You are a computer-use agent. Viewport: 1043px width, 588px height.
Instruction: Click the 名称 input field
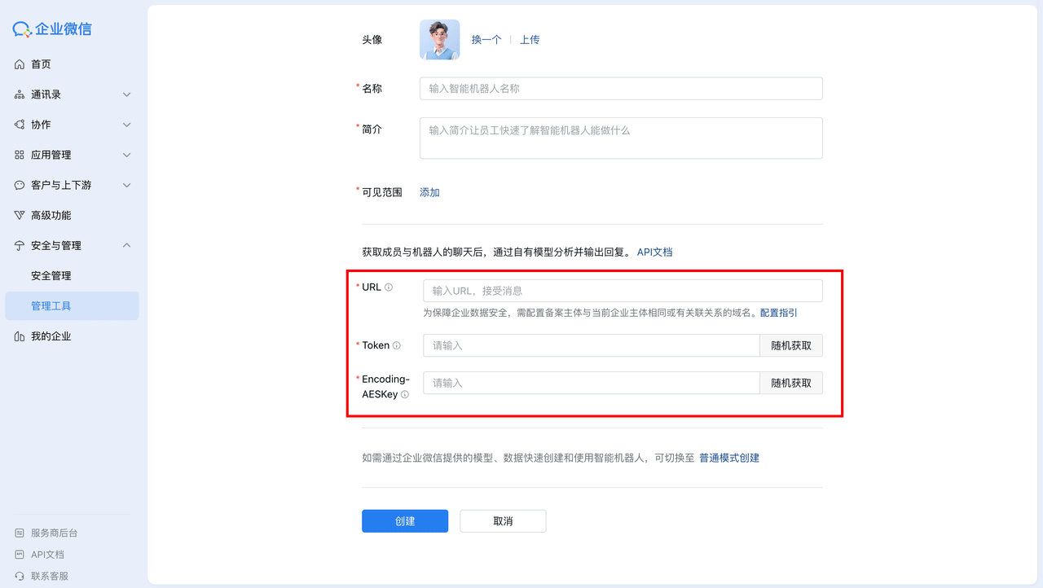coord(621,88)
